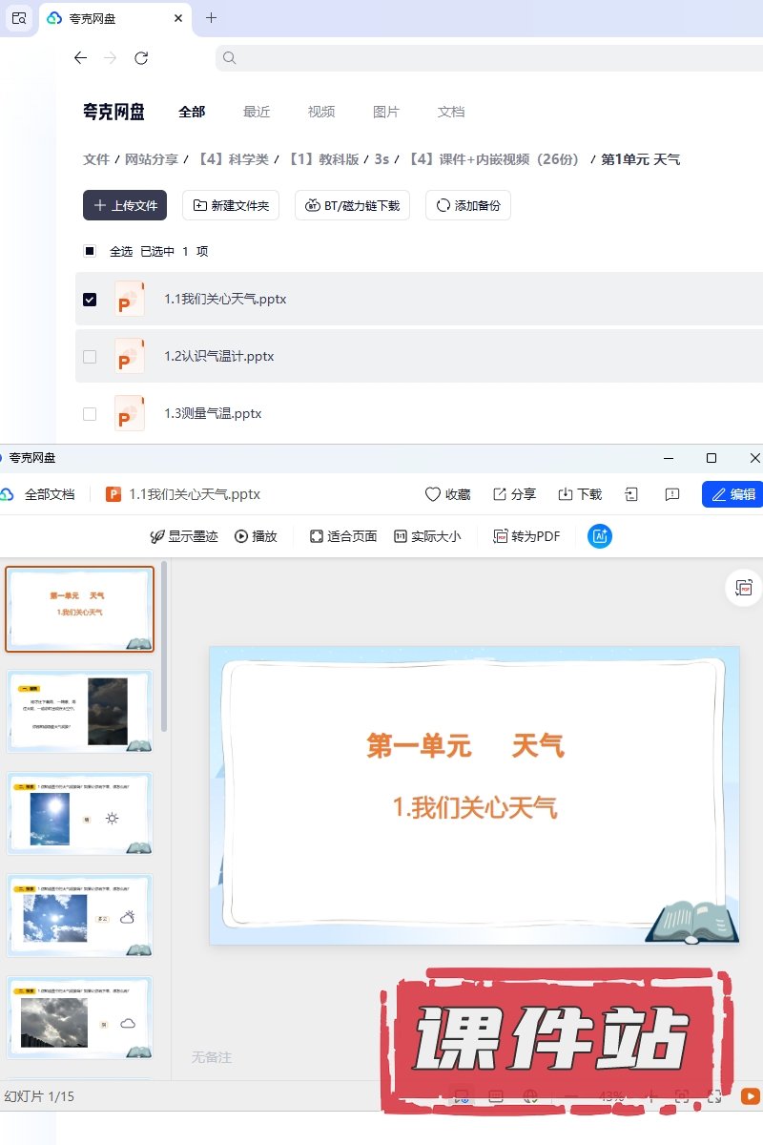
Task: Click 显示墨迹 to show ink
Action: 184,536
